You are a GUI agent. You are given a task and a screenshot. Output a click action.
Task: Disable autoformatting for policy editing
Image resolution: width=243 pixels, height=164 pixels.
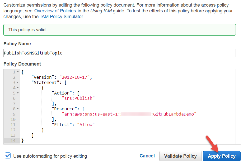pyautogui.click(x=7, y=156)
